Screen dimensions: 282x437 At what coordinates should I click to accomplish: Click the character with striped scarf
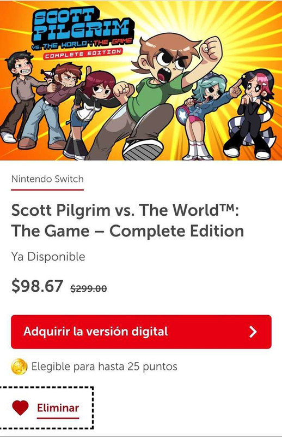pyautogui.click(x=252, y=114)
